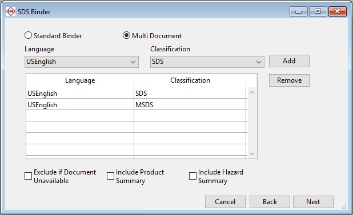Enable Include Product Summary checkbox
The height and width of the screenshot is (215, 353).
click(111, 176)
